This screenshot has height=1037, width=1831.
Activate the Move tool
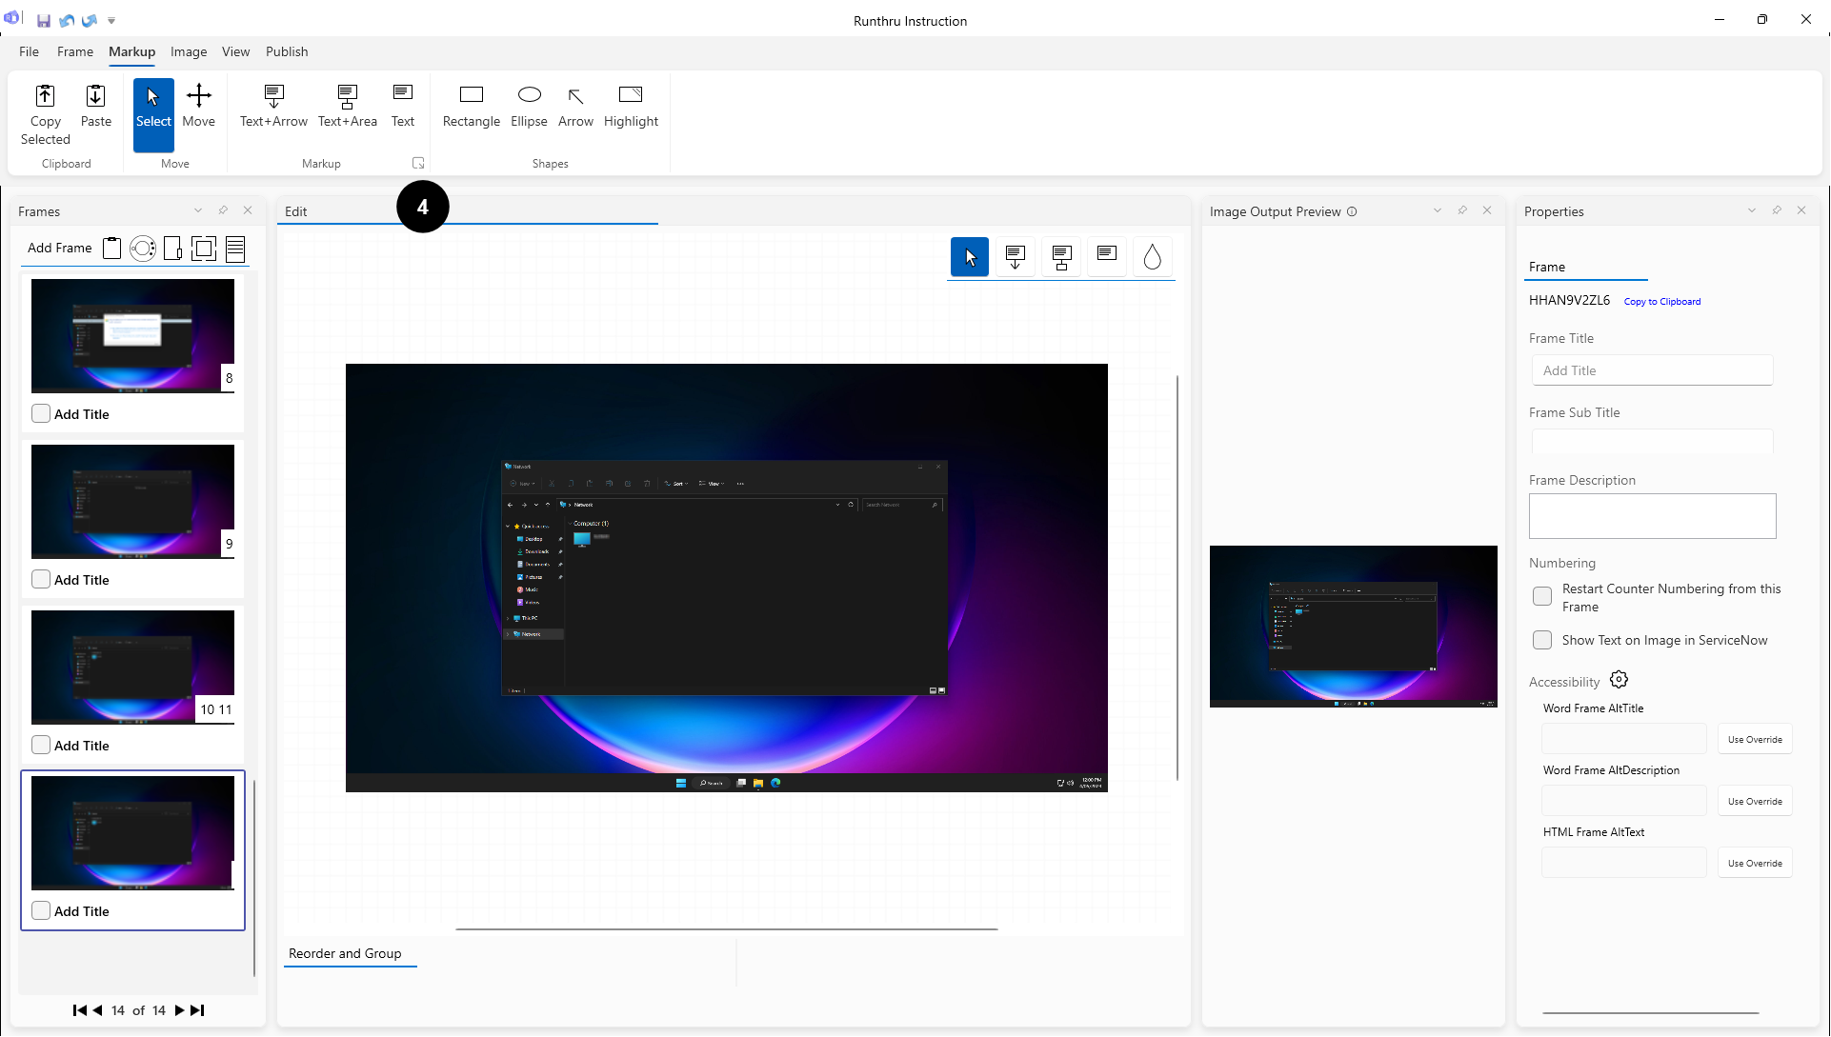pos(198,106)
